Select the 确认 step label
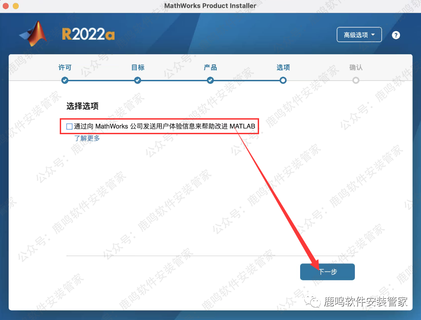This screenshot has width=421, height=320. 356,68
